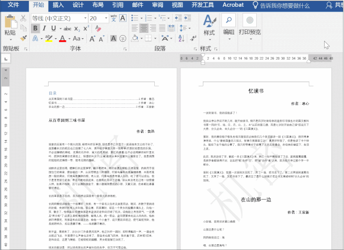Click the Paste (粘贴) clipboard icon
Screen dimensions: 344x250
tap(10, 21)
